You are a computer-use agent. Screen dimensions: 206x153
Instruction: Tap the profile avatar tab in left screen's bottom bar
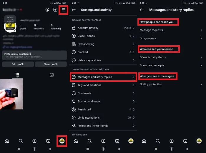coord(62,141)
